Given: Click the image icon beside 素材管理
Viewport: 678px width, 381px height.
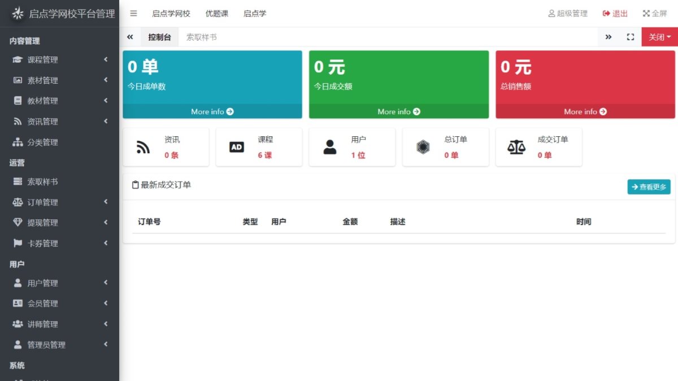Looking at the screenshot, I should (x=18, y=80).
